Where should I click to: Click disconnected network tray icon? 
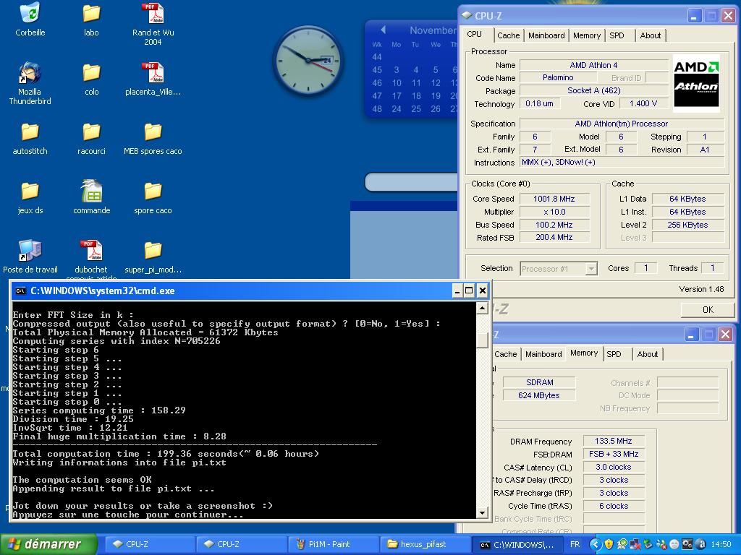(635, 544)
